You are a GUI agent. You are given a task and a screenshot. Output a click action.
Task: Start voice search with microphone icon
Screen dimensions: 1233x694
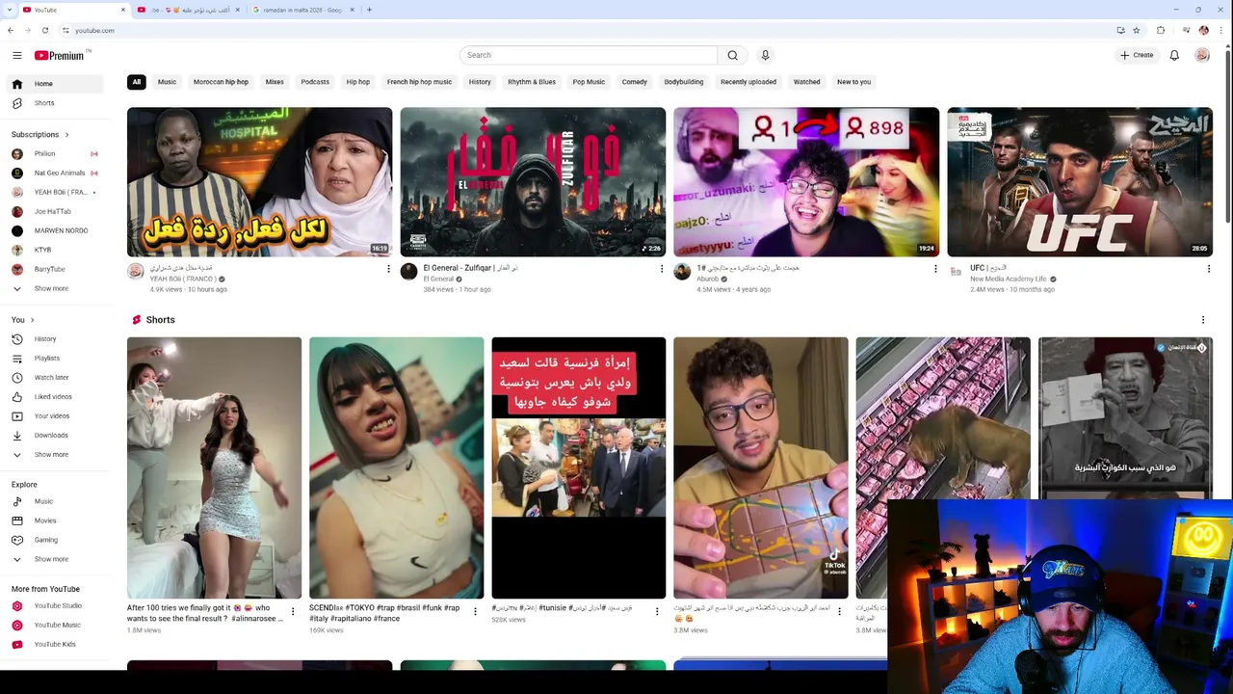[765, 55]
